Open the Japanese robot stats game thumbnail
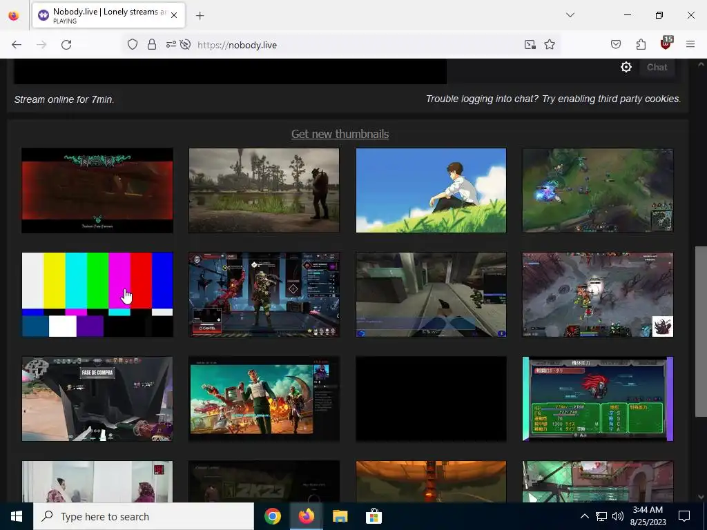Screen dimensions: 707x530 [598, 399]
